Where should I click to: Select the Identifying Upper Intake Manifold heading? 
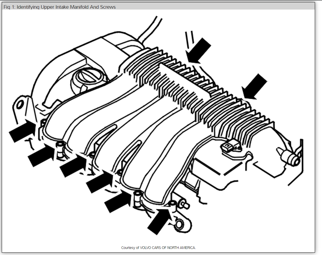click(x=58, y=7)
